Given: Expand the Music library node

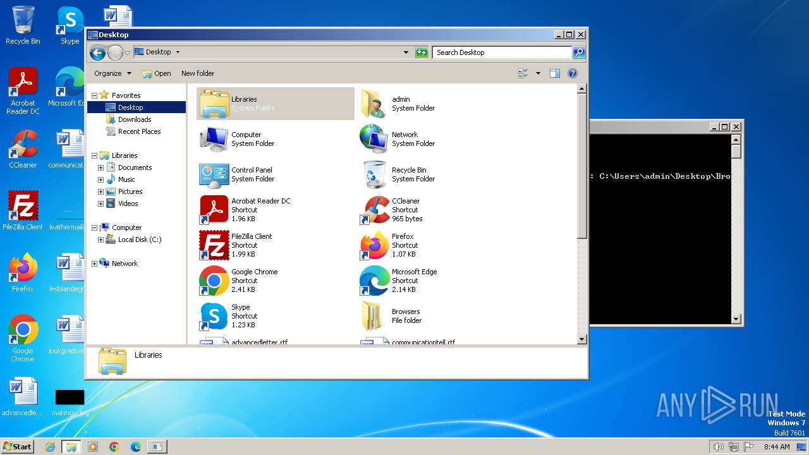Looking at the screenshot, I should 100,180.
